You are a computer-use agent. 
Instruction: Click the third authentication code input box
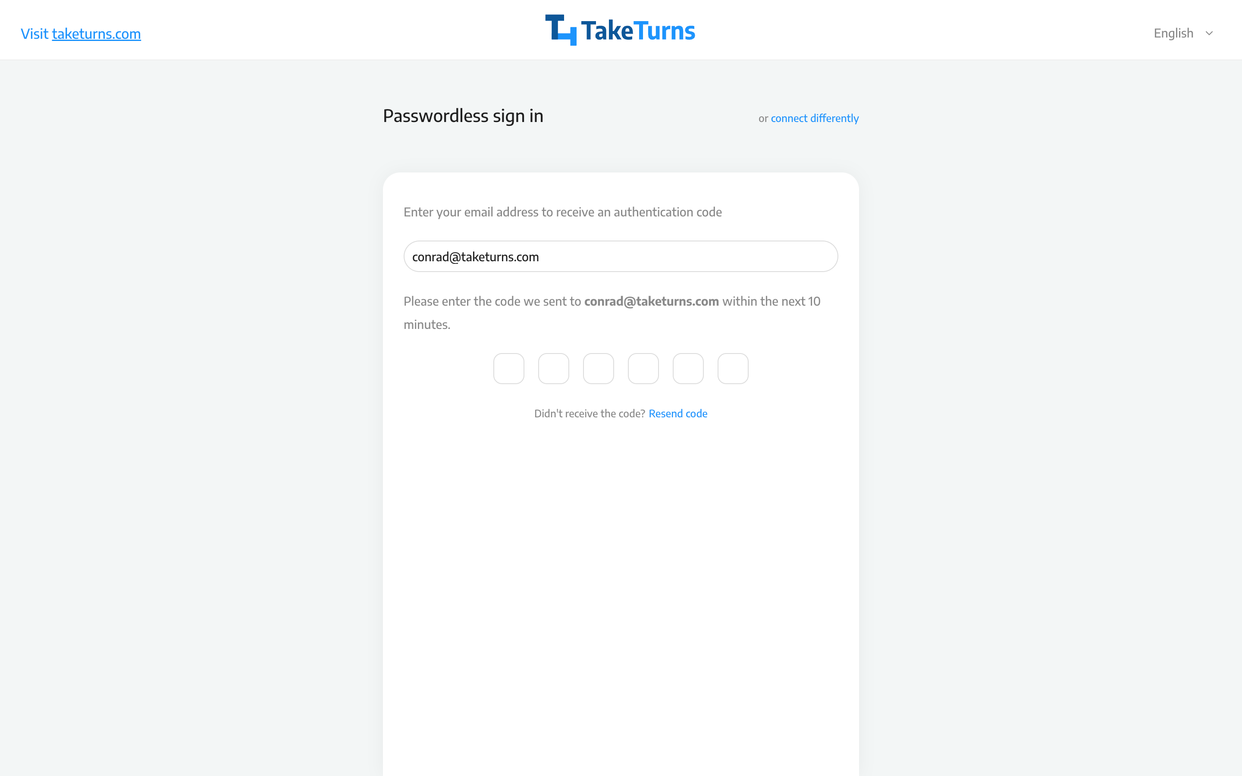598,368
